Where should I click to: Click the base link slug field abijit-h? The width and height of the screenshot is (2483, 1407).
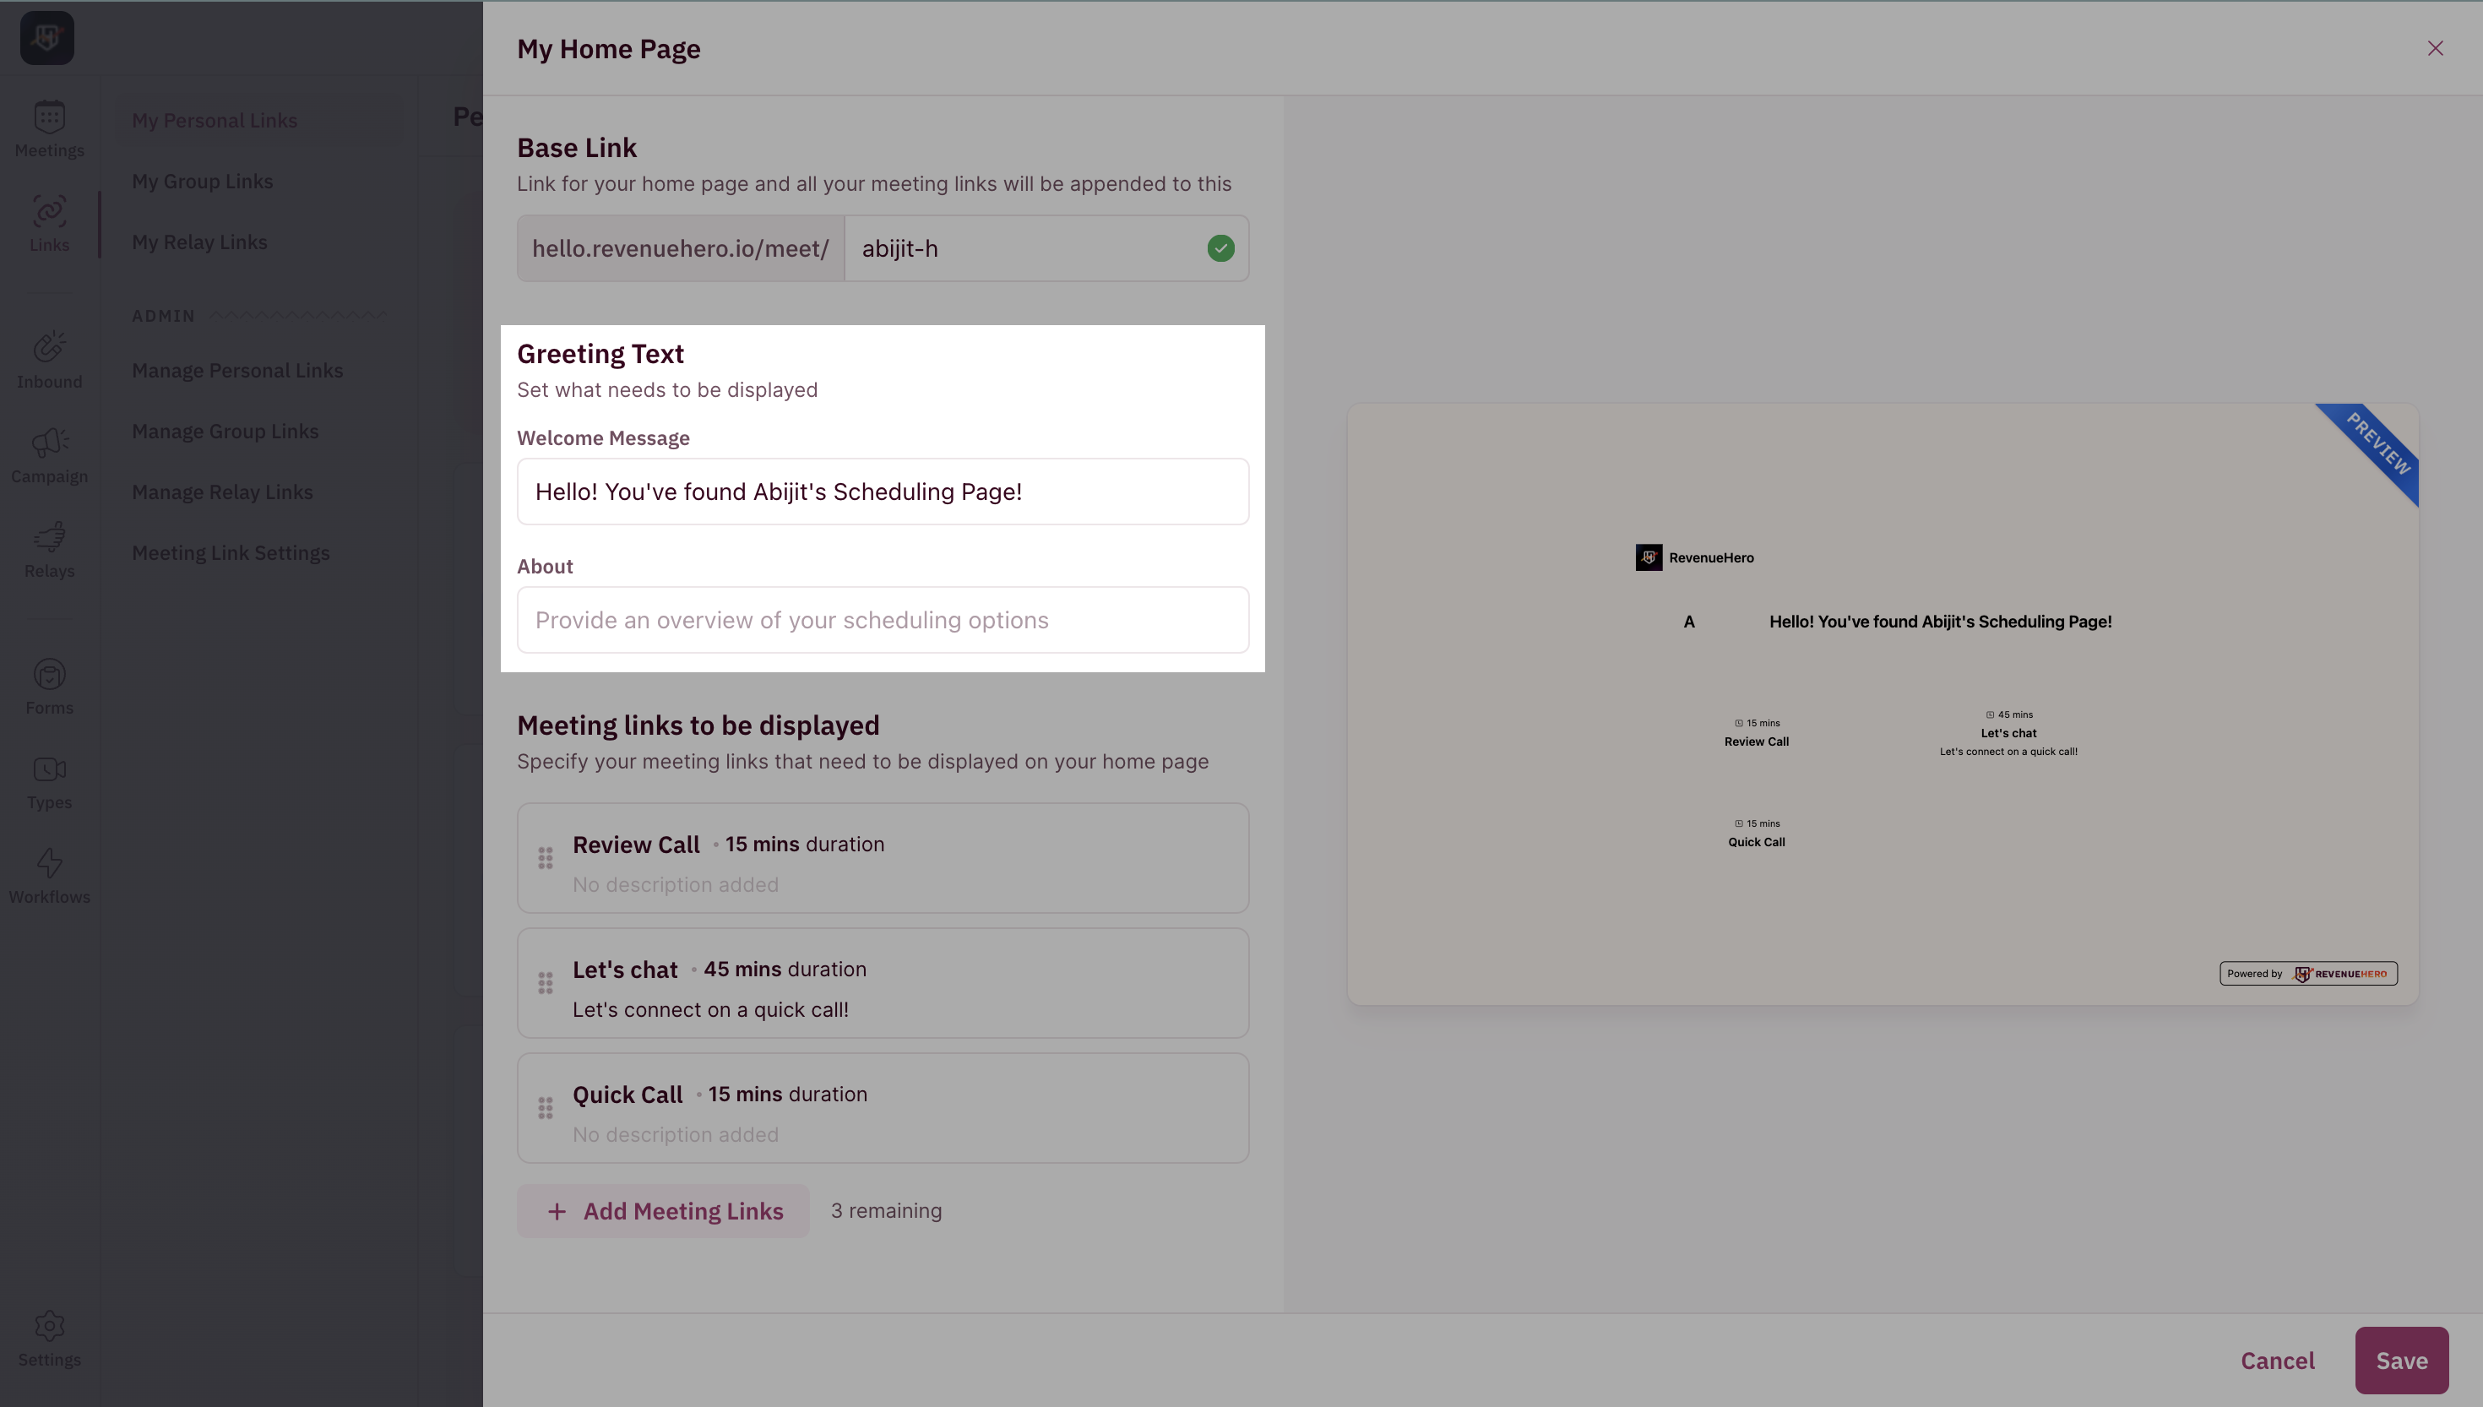[x=1046, y=248]
